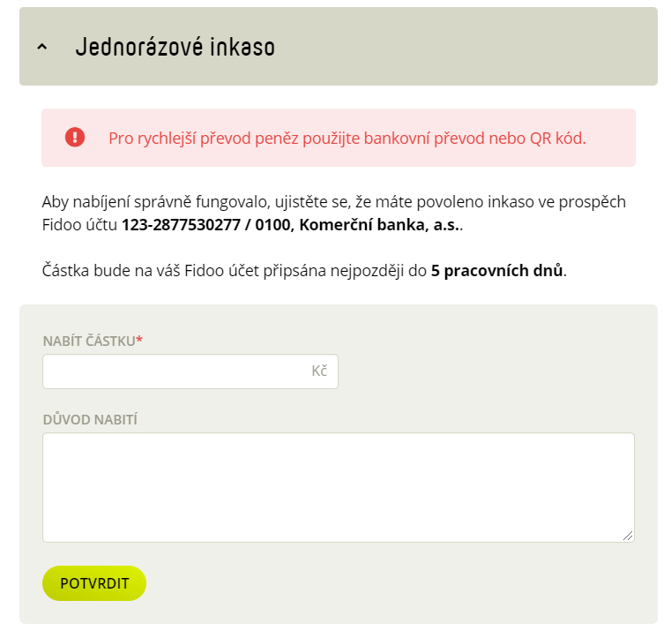Click the Jednorázové inkaso header title
This screenshot has width=671, height=638.
coord(175,47)
